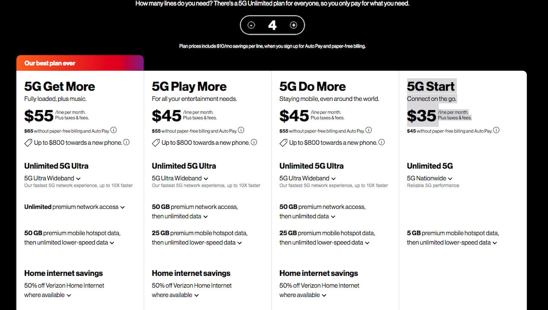Open info icon beside $45 5G Start price
The image size is (548, 310).
[496, 130]
